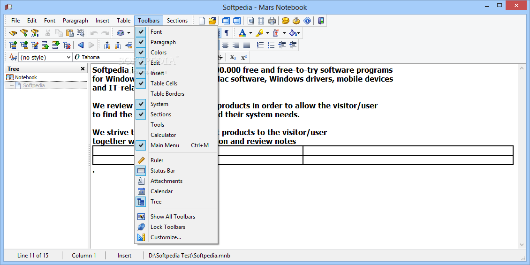The width and height of the screenshot is (530, 265).
Task: Click the numbered list icon
Action: click(x=260, y=45)
